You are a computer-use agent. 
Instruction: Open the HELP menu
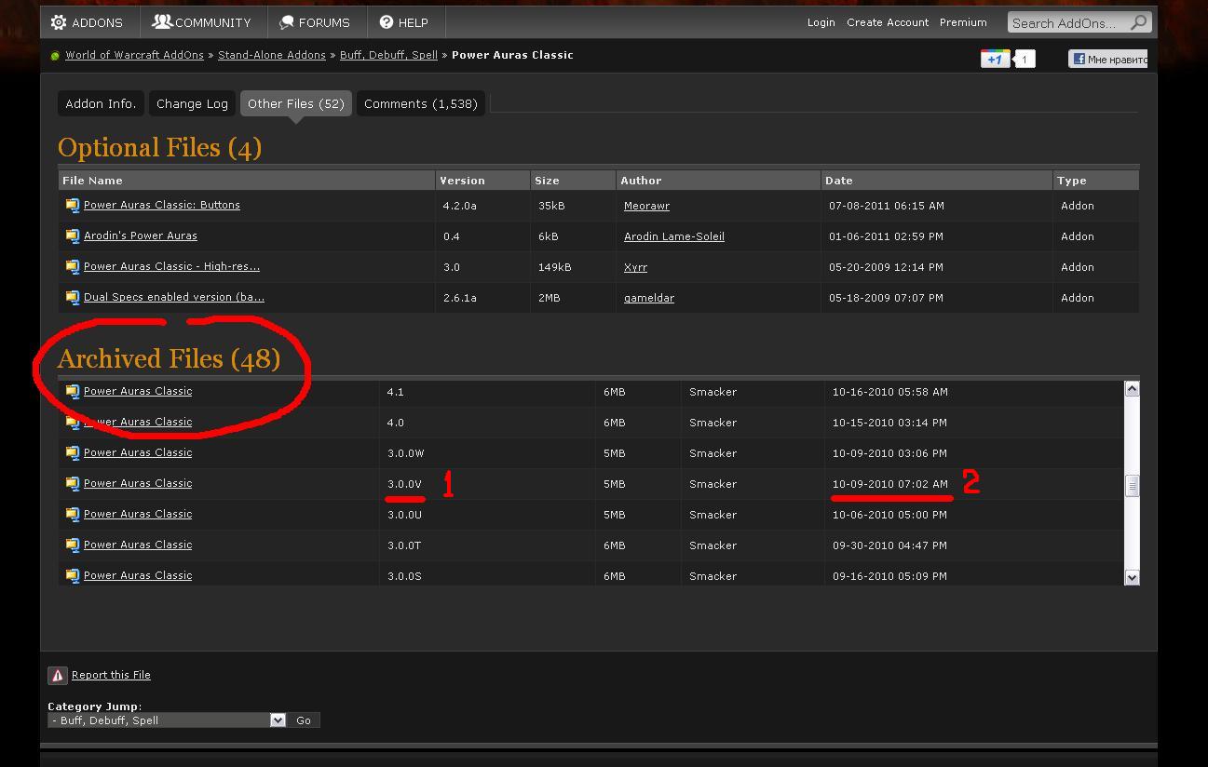(x=404, y=22)
